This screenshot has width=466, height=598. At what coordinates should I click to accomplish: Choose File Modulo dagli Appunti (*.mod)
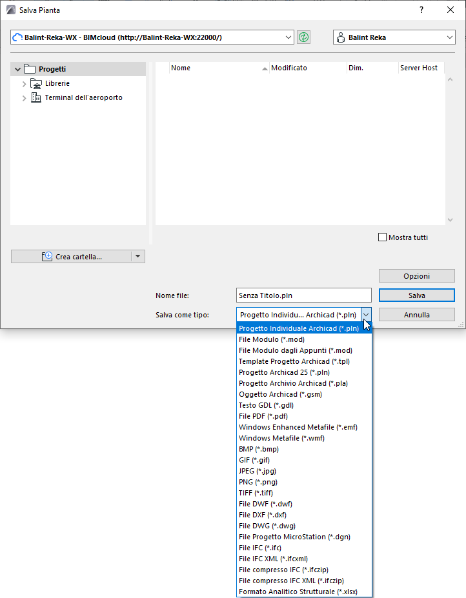click(304, 350)
